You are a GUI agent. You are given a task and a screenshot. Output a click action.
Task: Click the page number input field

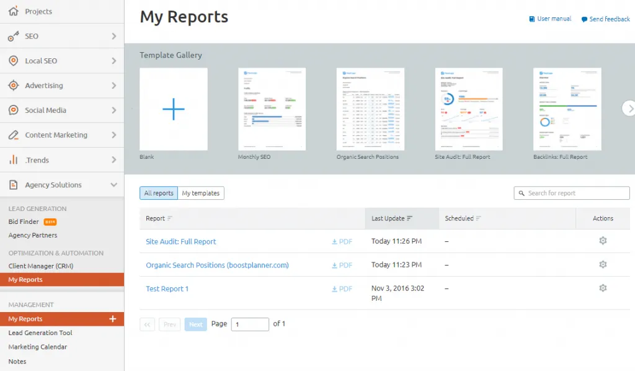(250, 324)
